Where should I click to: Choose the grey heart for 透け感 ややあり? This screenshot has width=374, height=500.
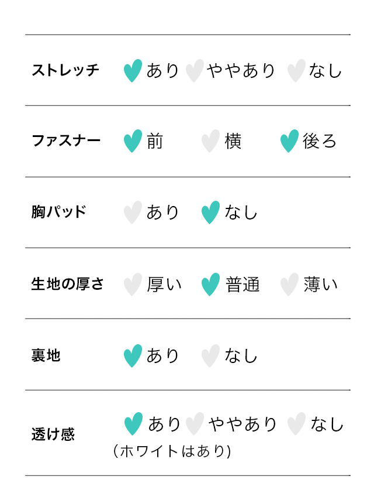click(x=195, y=424)
